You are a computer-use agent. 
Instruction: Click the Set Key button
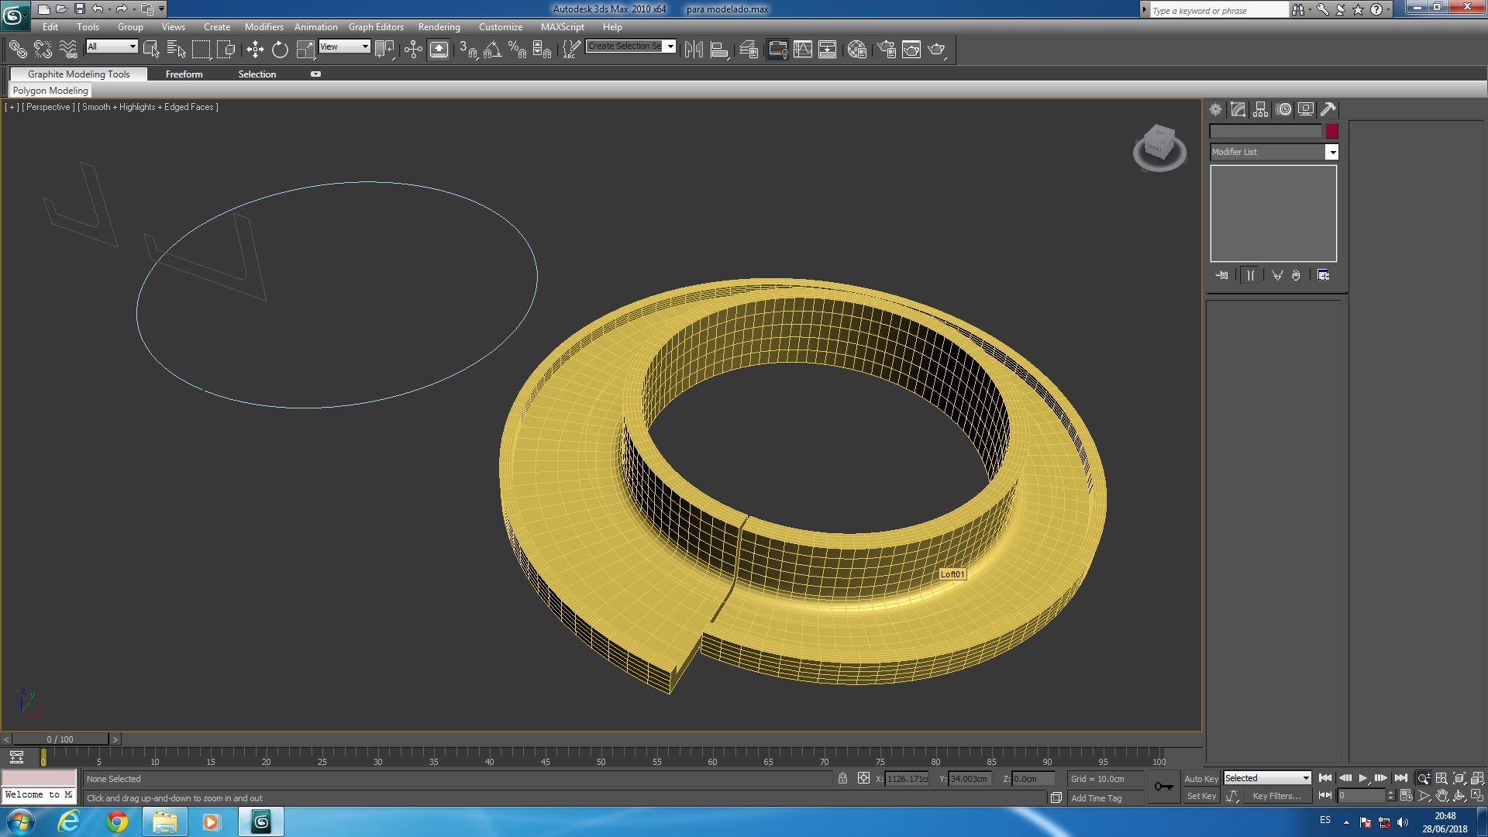[x=1201, y=796]
